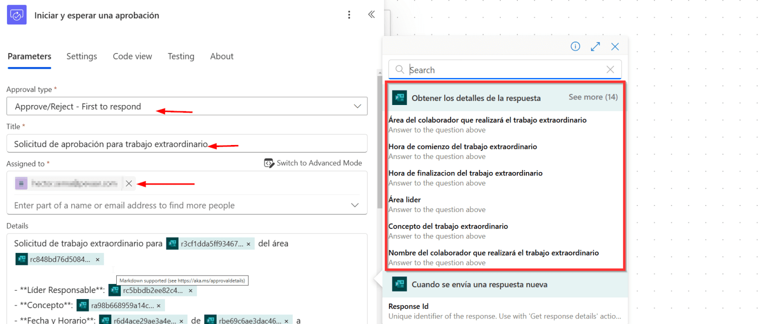Open the Approval type dropdown
The height and width of the screenshot is (324, 770).
point(357,106)
